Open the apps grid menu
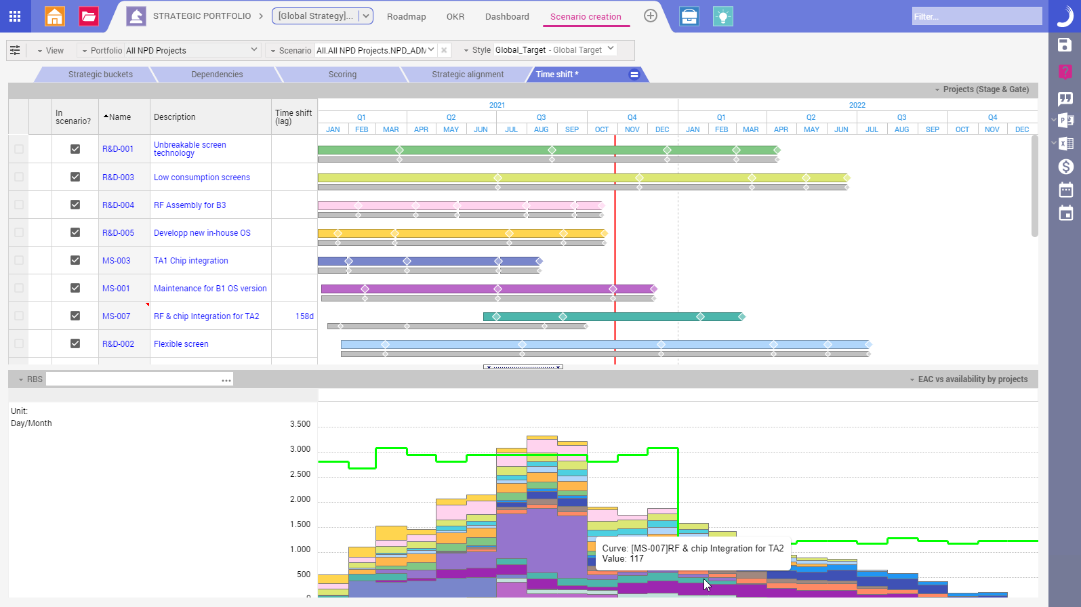This screenshot has width=1081, height=607. (x=15, y=16)
